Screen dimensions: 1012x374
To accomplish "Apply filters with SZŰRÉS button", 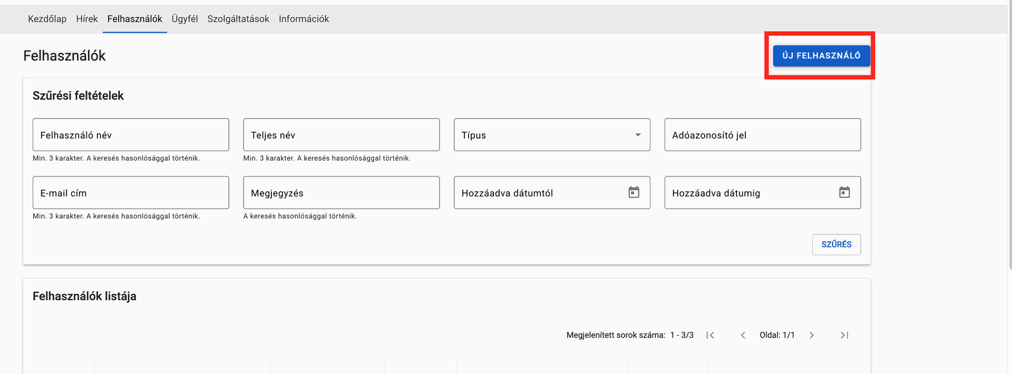I will click(x=836, y=244).
